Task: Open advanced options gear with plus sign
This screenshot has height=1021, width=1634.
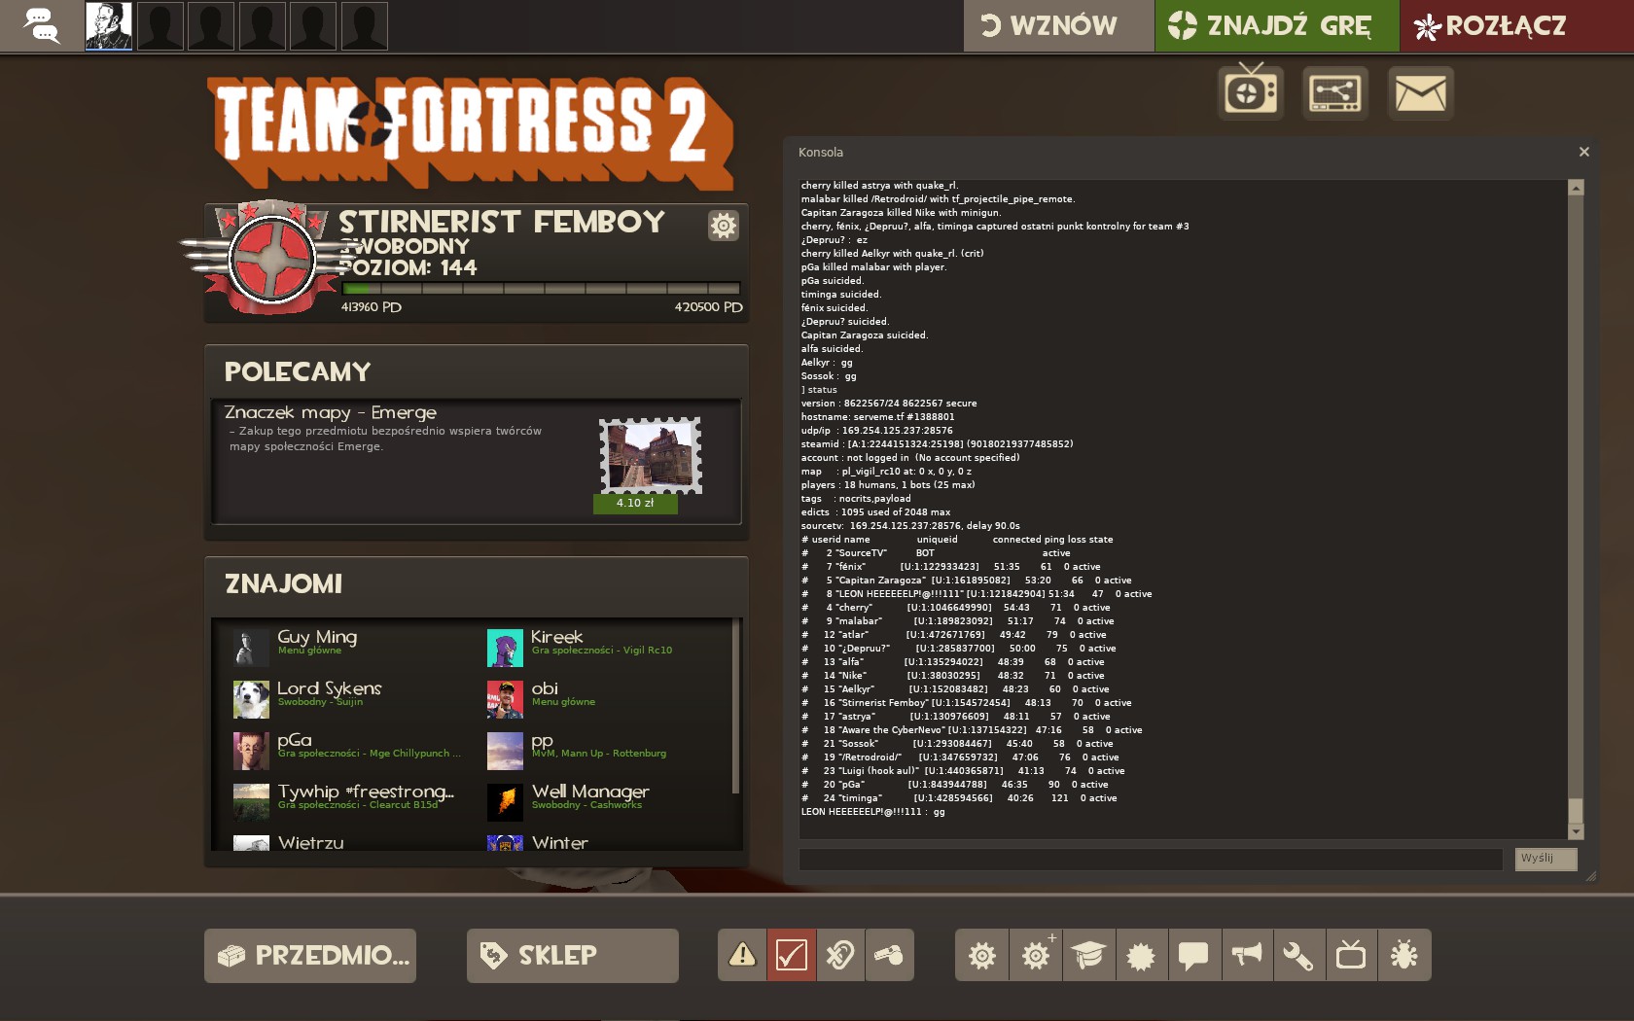Action: (1036, 956)
